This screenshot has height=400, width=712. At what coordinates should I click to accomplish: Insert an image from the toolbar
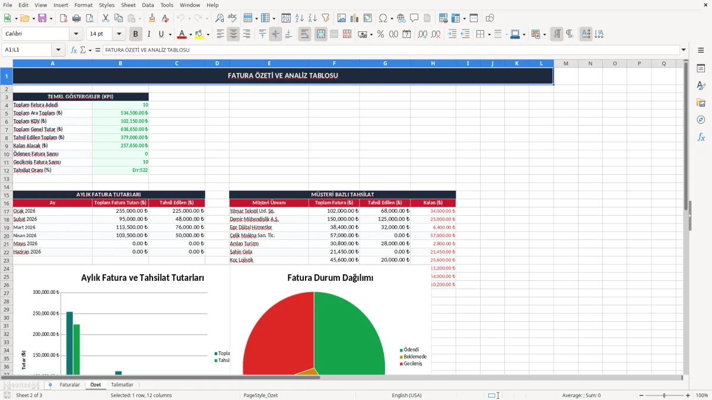pos(341,18)
